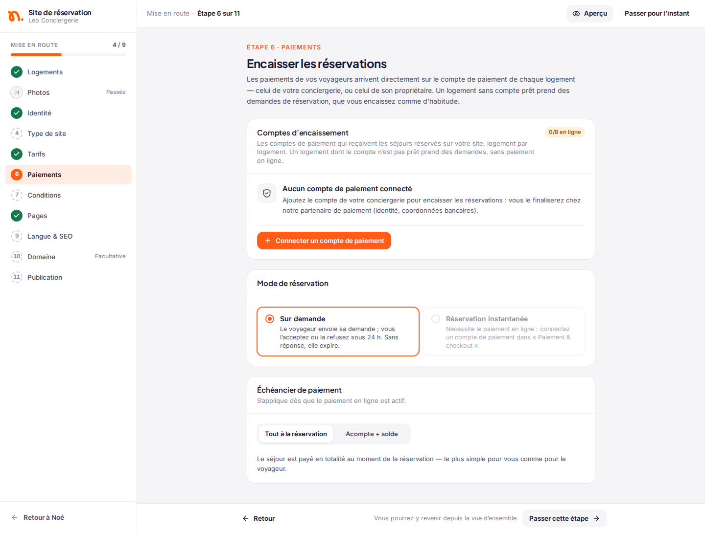This screenshot has height=533, width=705.
Task: Click the Retour à Noé link
Action: pyautogui.click(x=38, y=517)
